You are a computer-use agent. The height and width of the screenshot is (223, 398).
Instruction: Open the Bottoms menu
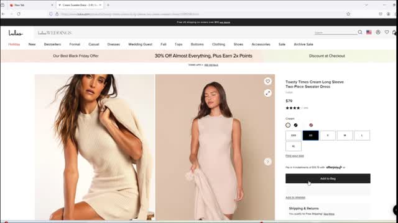[197, 44]
